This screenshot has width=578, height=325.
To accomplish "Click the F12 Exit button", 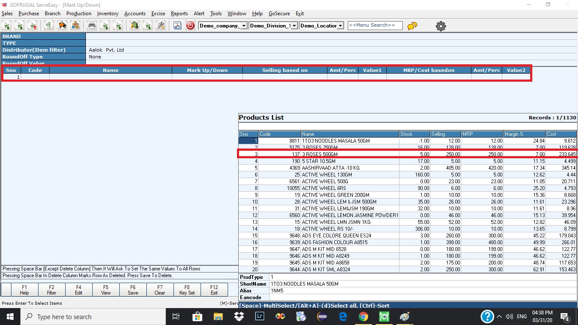I will click(214, 290).
